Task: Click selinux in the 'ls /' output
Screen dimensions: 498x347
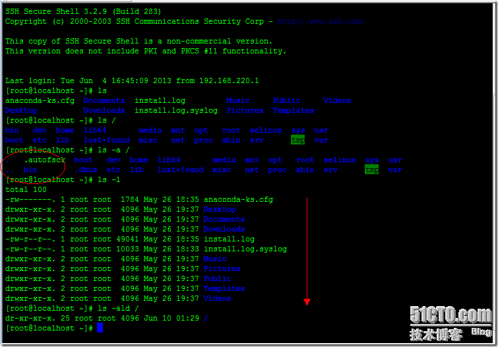Action: point(266,130)
